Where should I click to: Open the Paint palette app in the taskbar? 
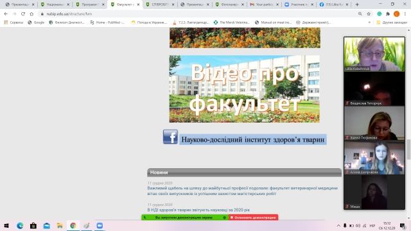(87, 225)
